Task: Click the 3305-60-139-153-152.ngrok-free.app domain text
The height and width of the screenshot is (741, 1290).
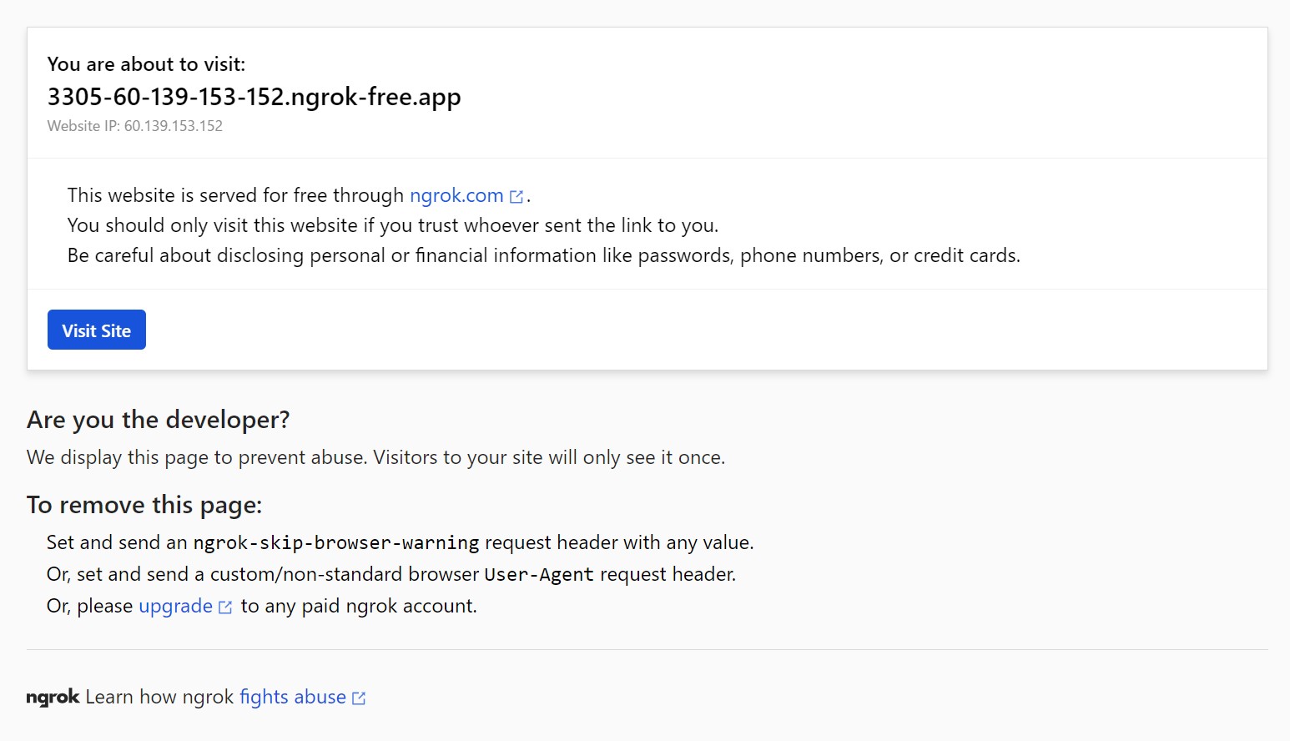Action: [x=254, y=97]
